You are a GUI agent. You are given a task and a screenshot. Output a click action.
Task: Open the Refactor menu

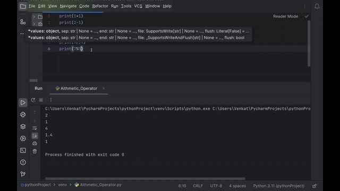pos(100,6)
